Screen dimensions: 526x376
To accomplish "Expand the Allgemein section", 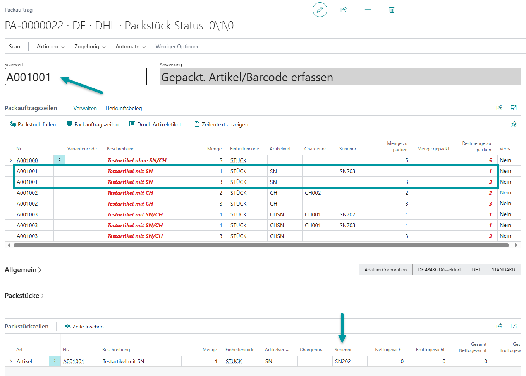I will (23, 270).
